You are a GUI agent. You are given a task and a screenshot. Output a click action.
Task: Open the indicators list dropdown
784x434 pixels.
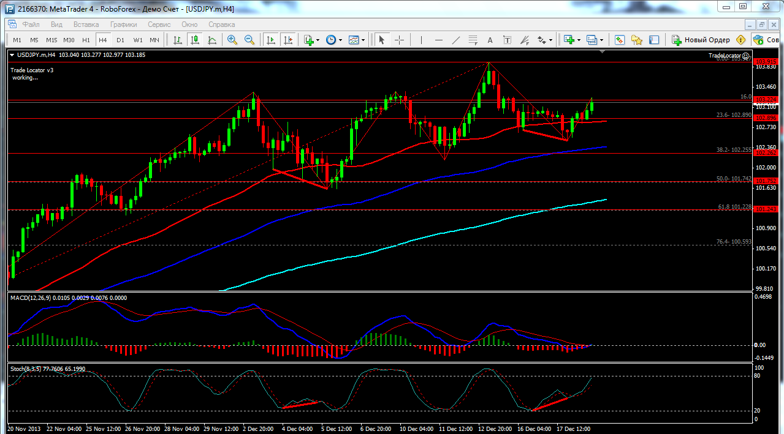(318, 40)
